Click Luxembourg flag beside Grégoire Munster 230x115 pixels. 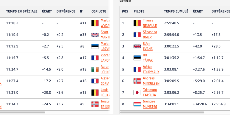tap(137, 104)
